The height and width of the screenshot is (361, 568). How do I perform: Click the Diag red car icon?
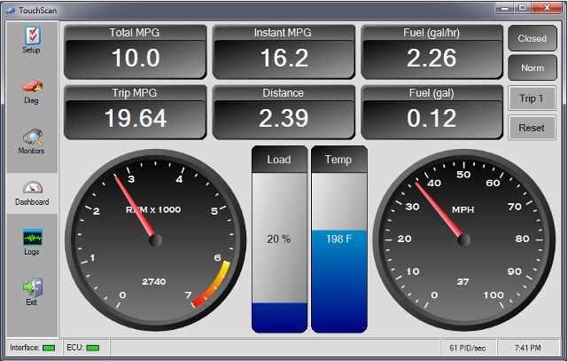31,87
